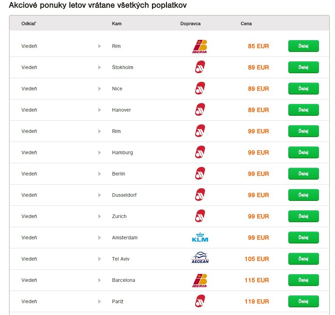The height and width of the screenshot is (315, 335).
Task: Click the airline logo in the Nice row
Action: (x=200, y=88)
